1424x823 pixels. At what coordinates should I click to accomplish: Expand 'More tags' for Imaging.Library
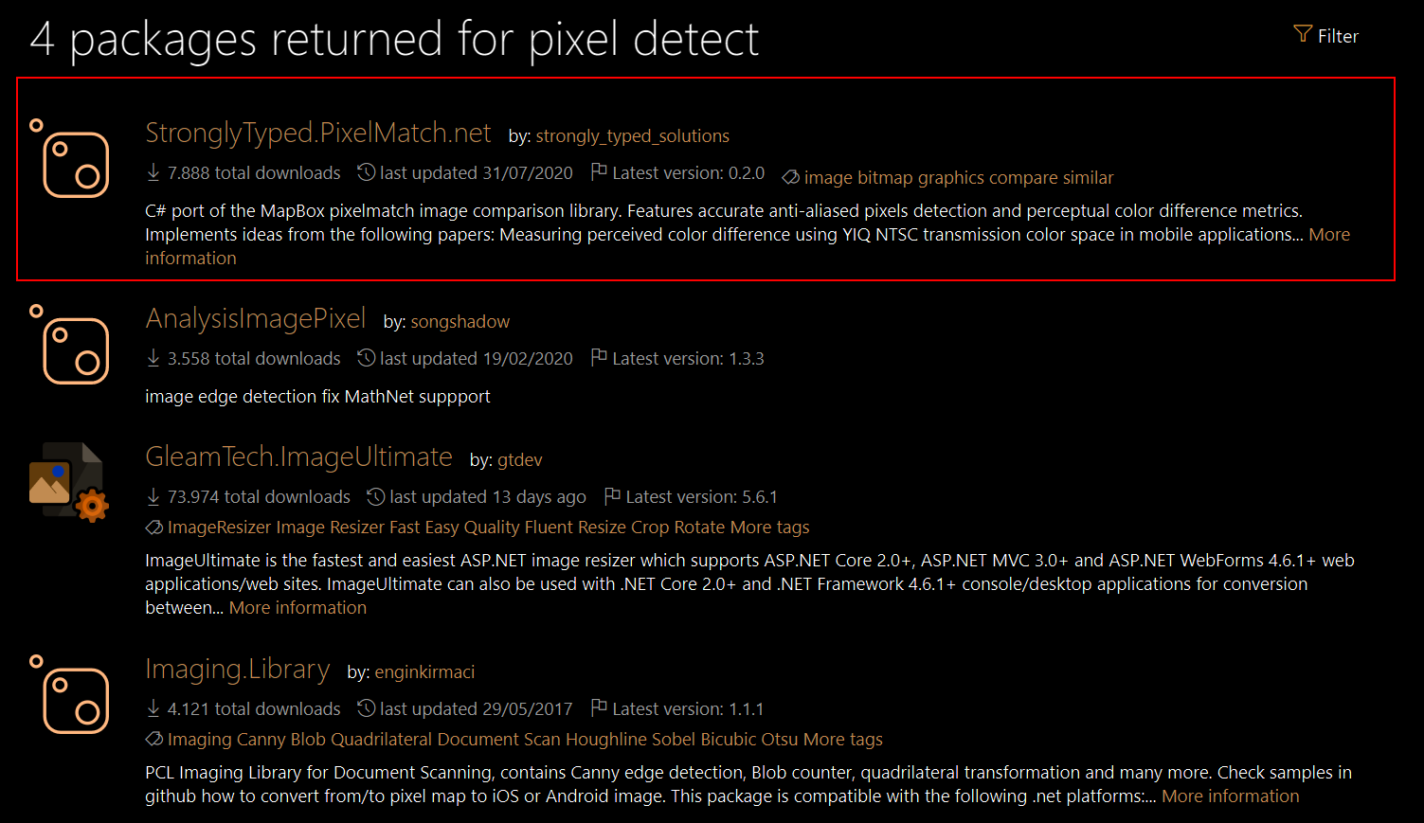coord(842,739)
